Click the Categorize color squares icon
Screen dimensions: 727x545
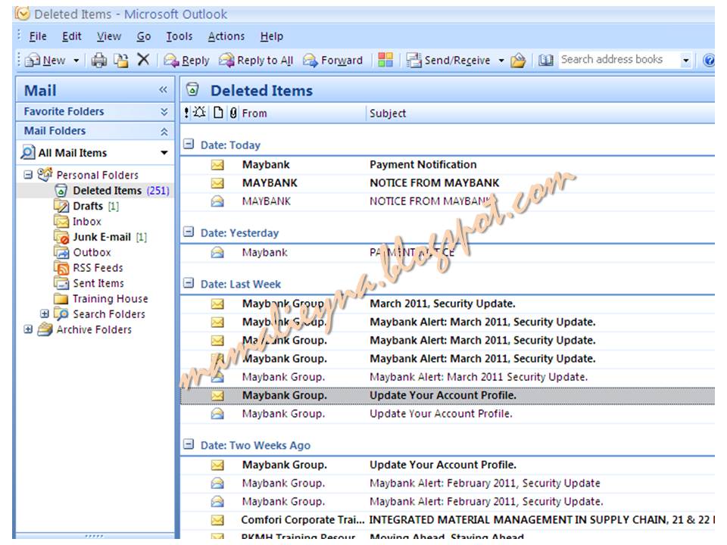[385, 60]
